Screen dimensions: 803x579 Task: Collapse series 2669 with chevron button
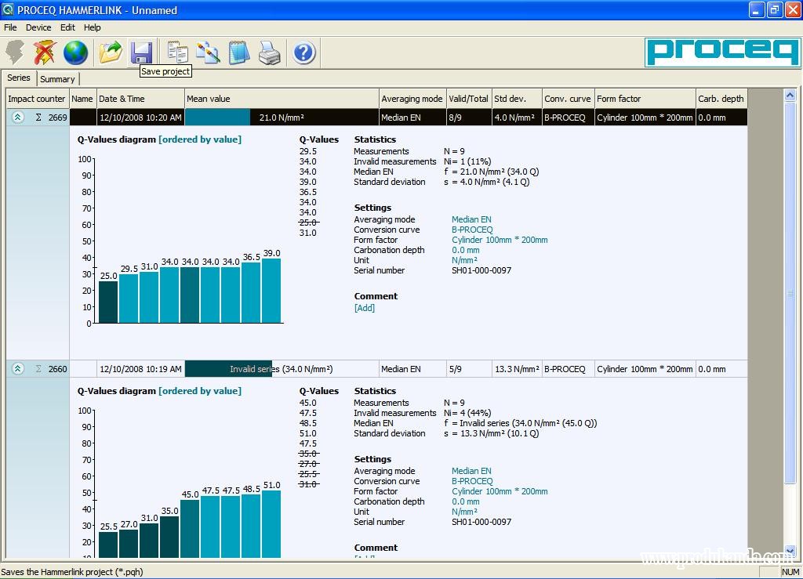tap(18, 118)
